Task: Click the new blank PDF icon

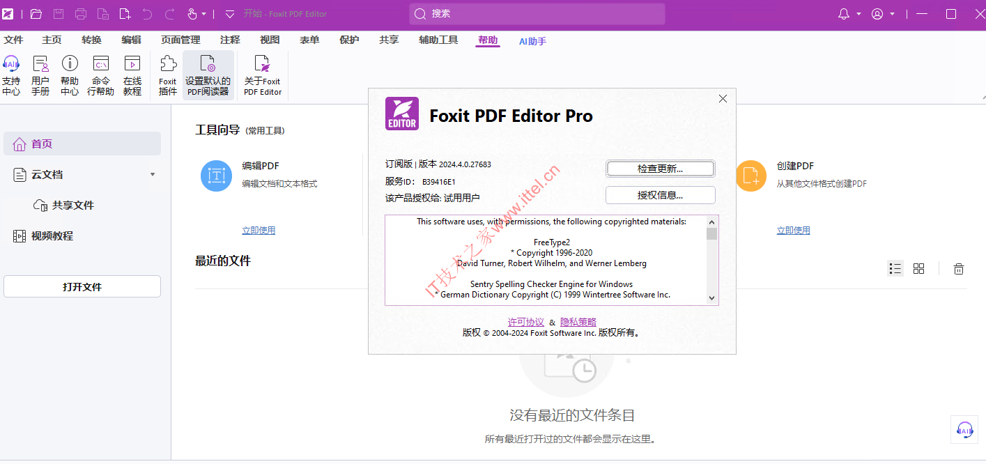Action: pyautogui.click(x=125, y=14)
